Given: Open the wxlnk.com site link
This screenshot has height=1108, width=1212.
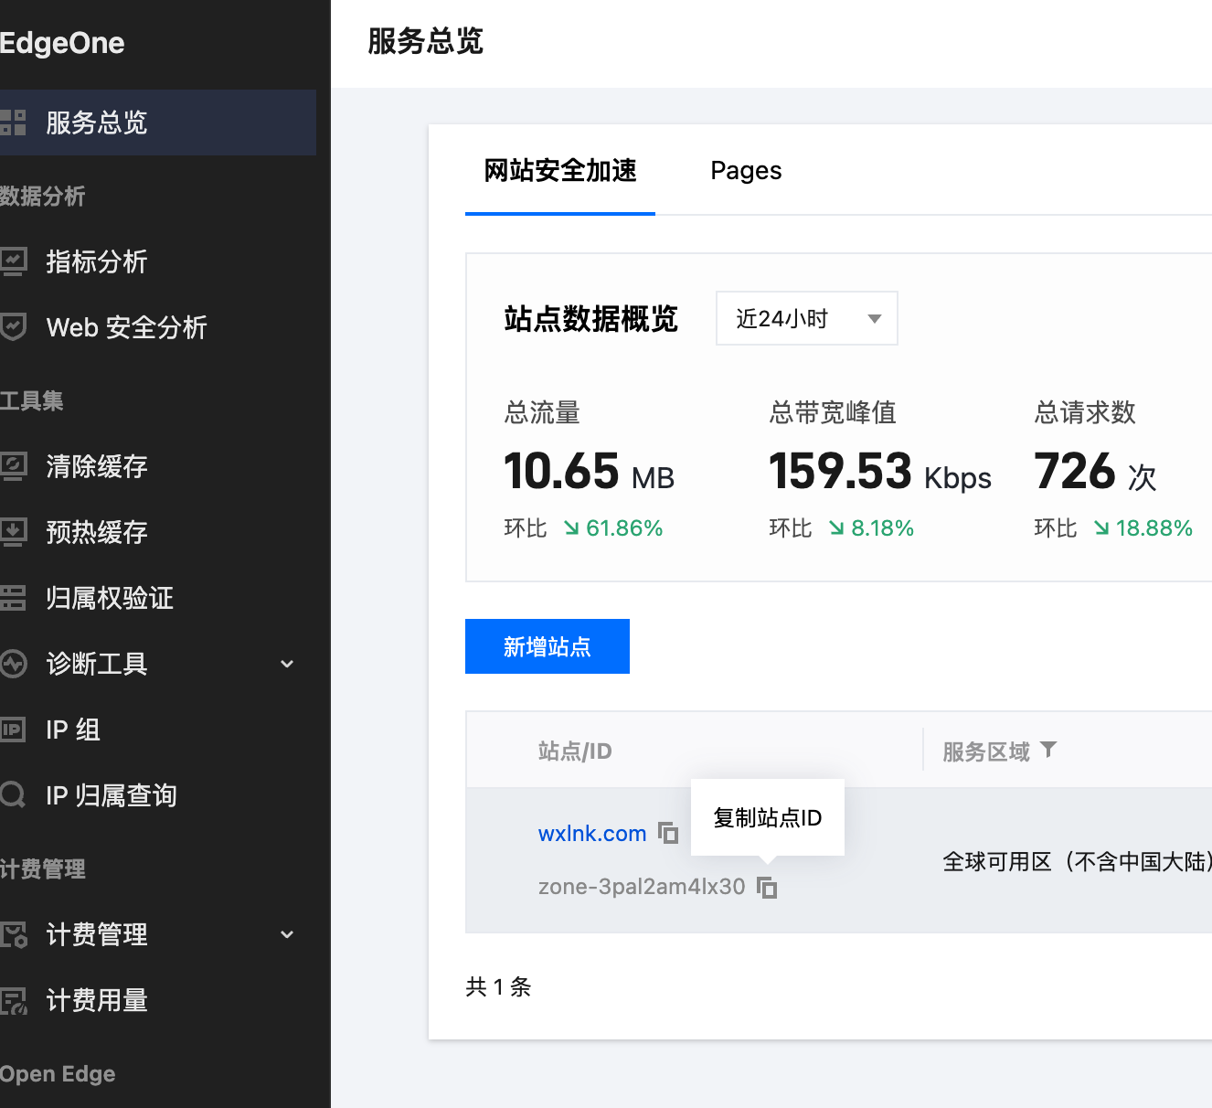Looking at the screenshot, I should point(591,833).
